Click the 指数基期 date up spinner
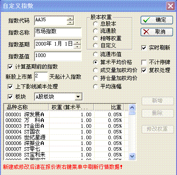177x175 pixels. point(77,42)
